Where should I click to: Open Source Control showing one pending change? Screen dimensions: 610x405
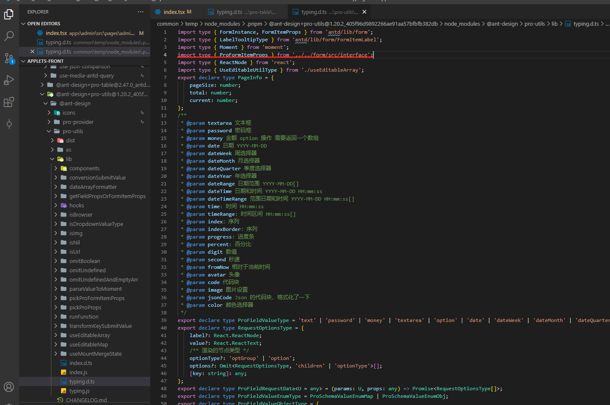tap(9, 58)
